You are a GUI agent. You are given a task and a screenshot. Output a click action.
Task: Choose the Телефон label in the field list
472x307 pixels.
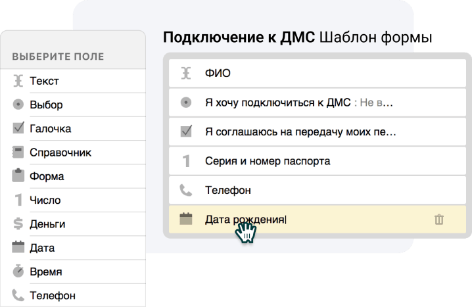tap(53, 296)
